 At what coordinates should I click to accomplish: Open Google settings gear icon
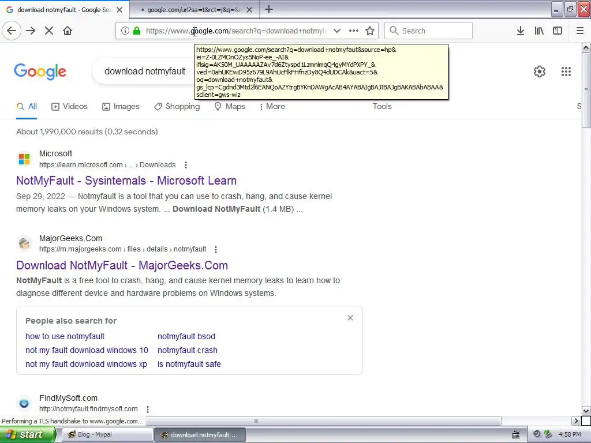tap(540, 71)
